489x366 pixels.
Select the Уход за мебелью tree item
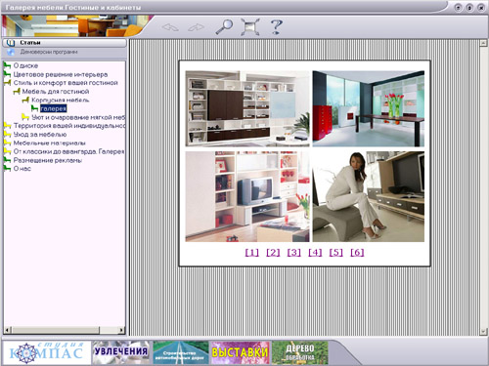pos(40,135)
